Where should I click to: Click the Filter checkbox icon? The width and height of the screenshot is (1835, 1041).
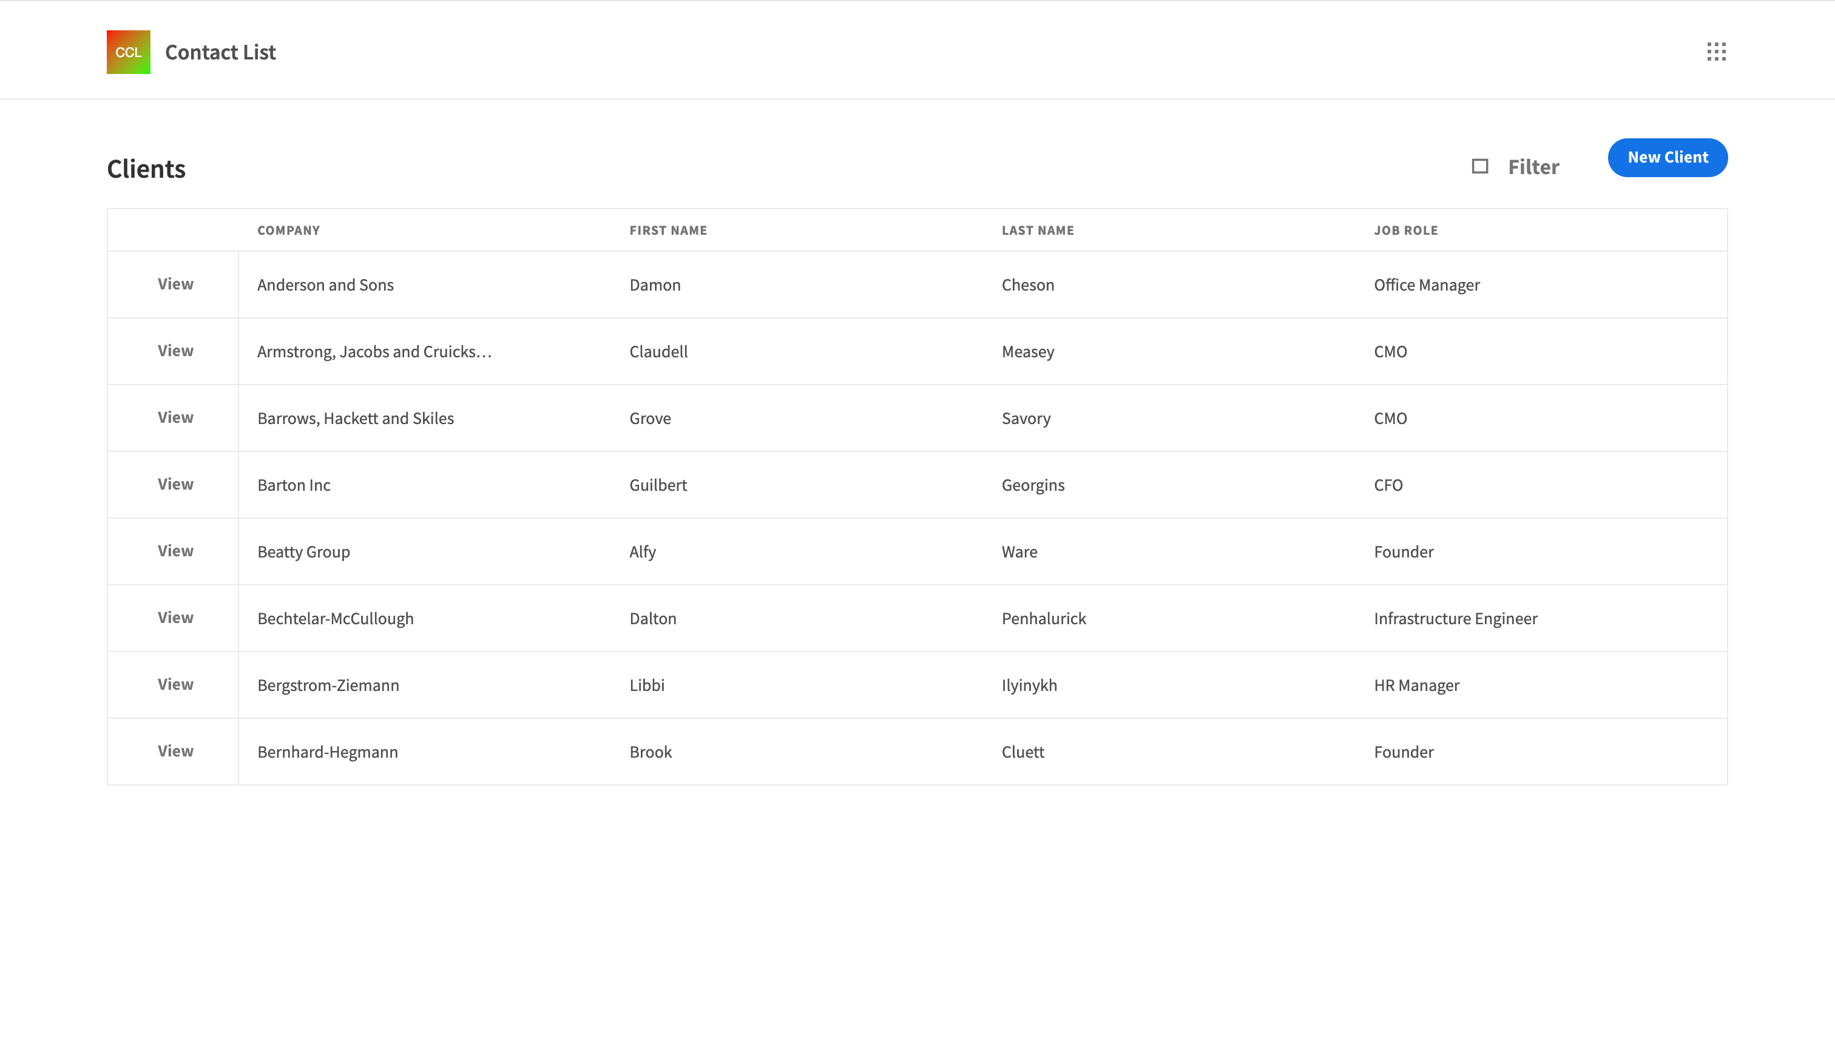click(1479, 165)
